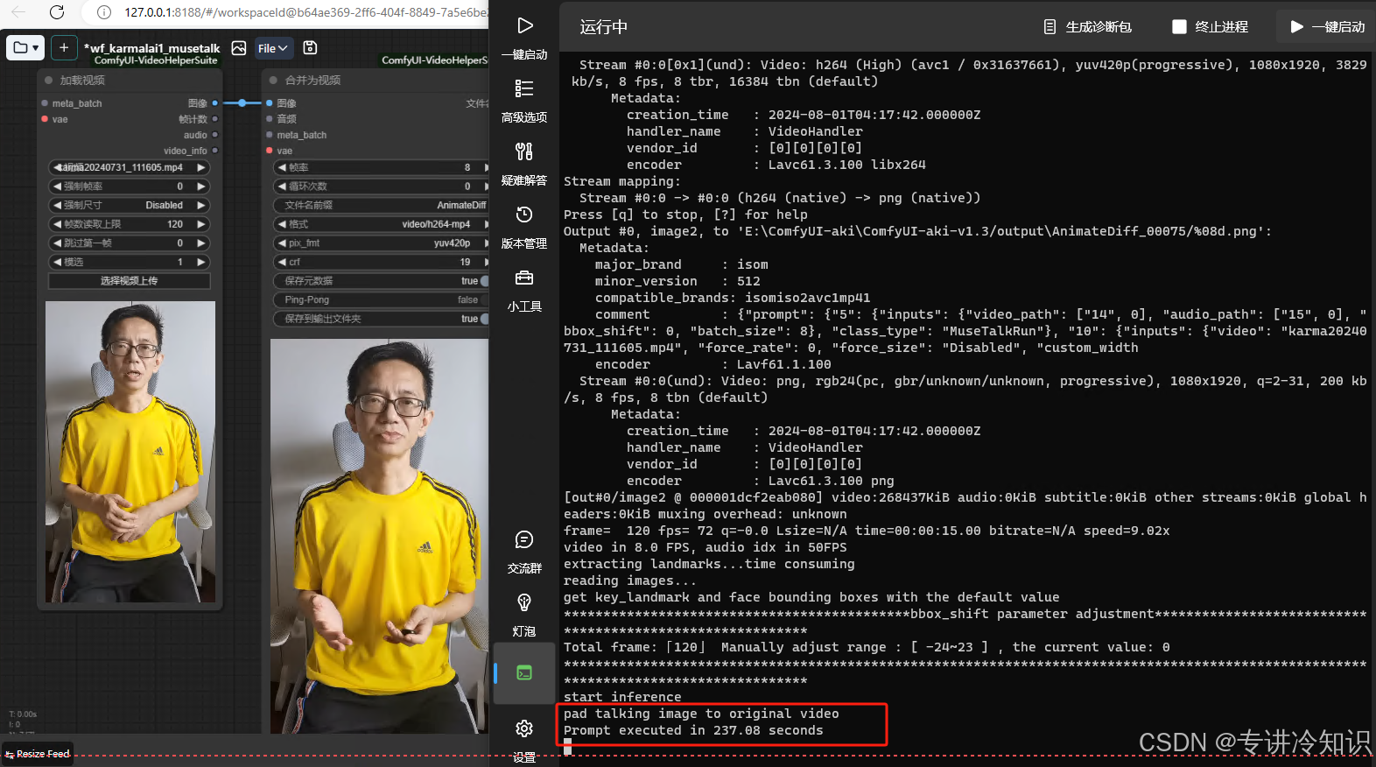Viewport: 1376px width, 767px height.
Task: Open the 设置 gear settings icon
Action: coord(523,728)
